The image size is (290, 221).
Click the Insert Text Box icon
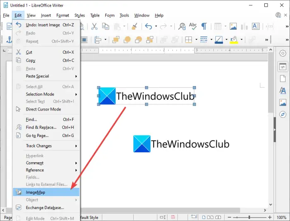pos(256,26)
